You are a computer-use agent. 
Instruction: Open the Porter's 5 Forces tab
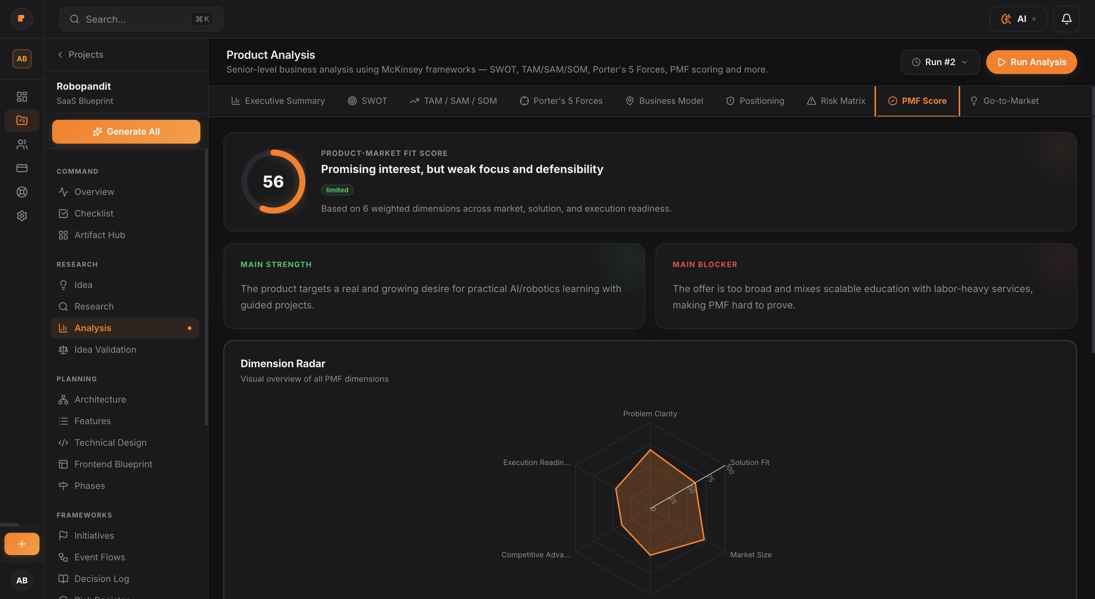562,100
